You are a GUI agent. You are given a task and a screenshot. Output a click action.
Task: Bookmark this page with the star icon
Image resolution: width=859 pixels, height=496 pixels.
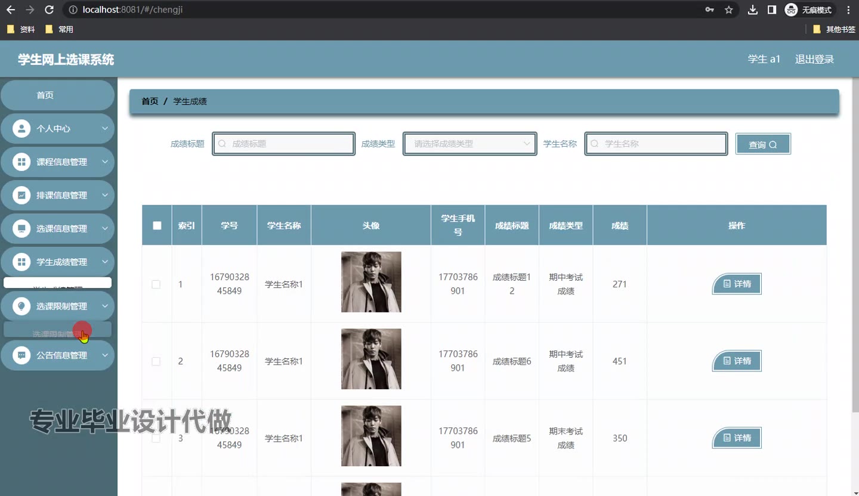pyautogui.click(x=728, y=10)
